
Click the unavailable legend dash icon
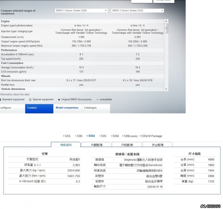(x=97, y=100)
